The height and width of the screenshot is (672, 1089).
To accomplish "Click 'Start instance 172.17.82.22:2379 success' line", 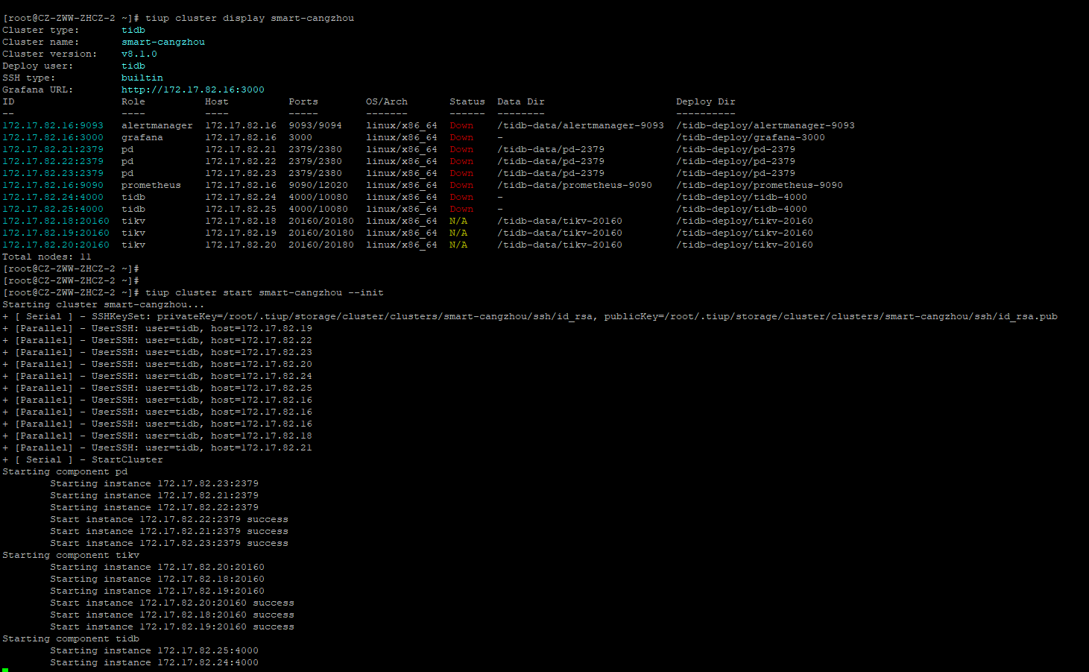I will pyautogui.click(x=169, y=519).
